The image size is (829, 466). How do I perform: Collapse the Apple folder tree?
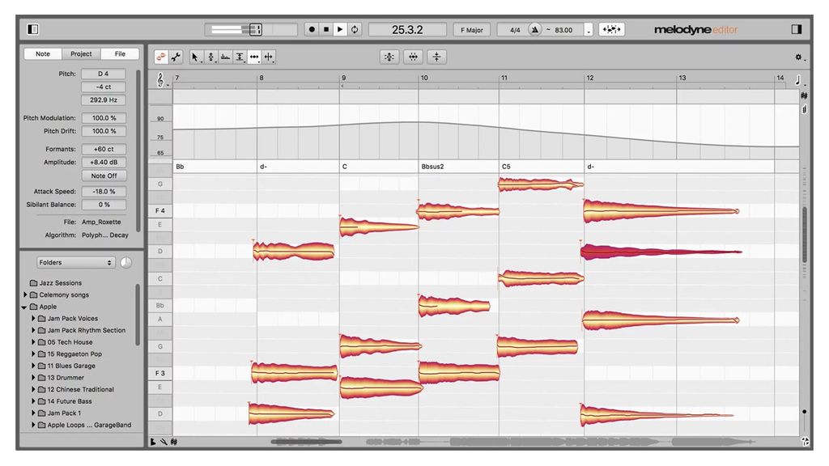(x=25, y=307)
